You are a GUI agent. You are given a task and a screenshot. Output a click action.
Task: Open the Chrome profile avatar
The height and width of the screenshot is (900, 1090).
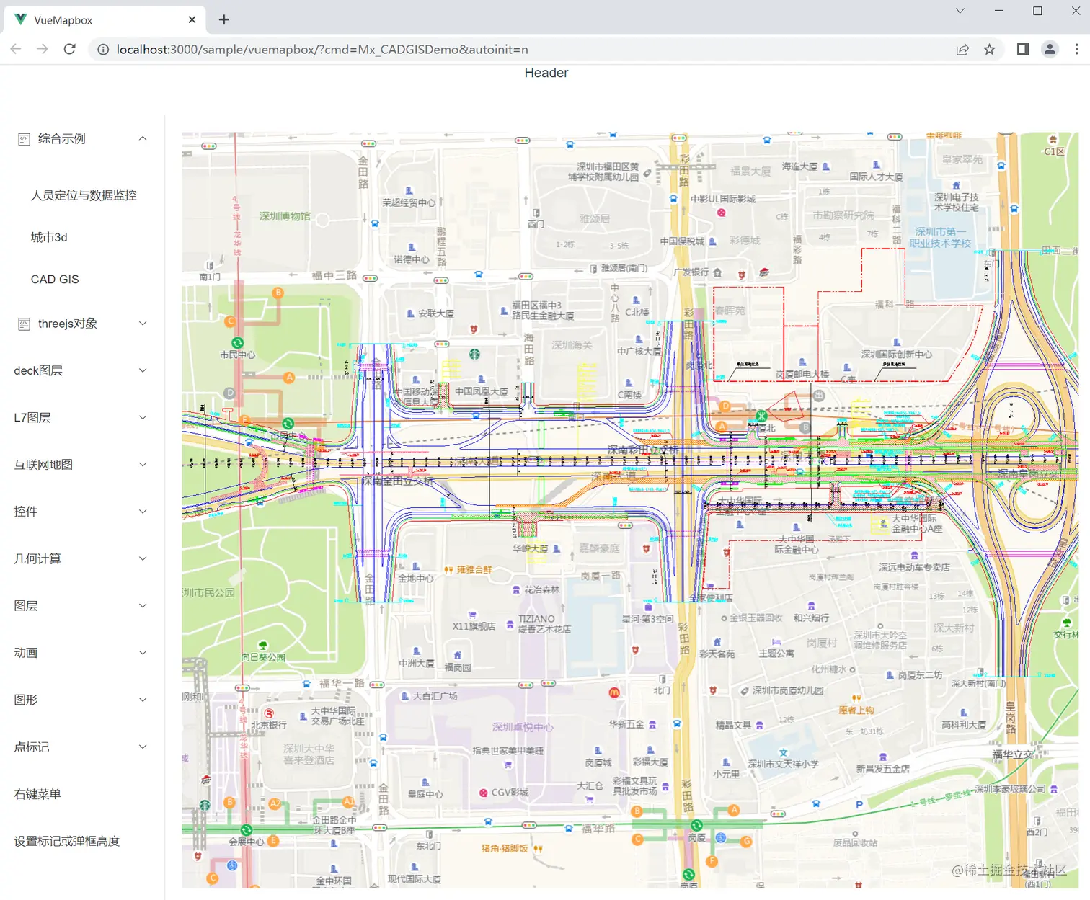tap(1050, 49)
